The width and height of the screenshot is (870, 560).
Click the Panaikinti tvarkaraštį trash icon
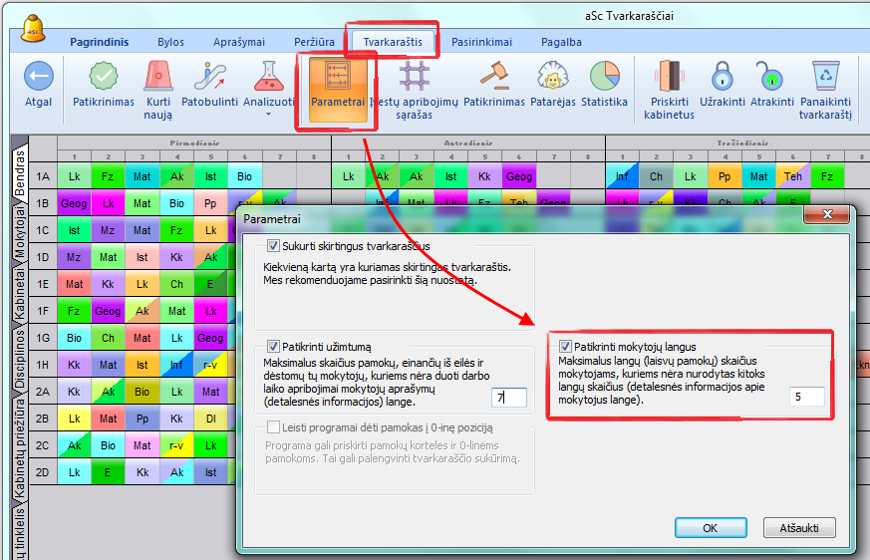click(x=825, y=77)
